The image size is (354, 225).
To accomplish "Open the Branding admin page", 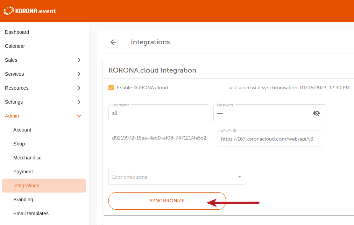I will (x=23, y=200).
